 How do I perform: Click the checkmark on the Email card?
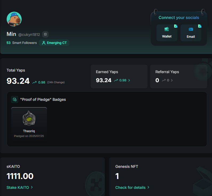click(x=199, y=26)
